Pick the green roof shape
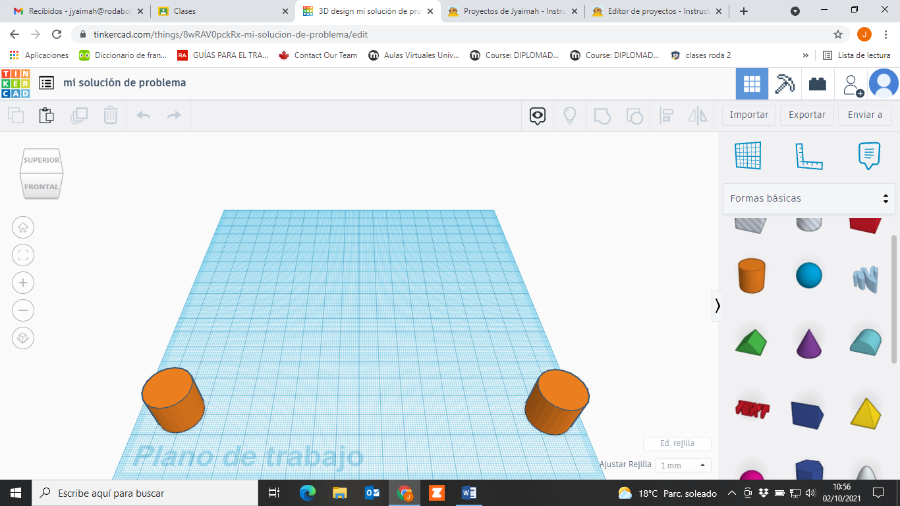The image size is (900, 506). (751, 343)
